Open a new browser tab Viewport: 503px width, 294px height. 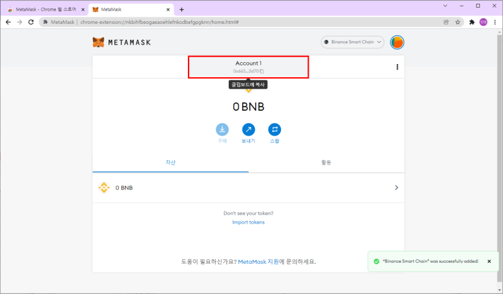(x=182, y=9)
